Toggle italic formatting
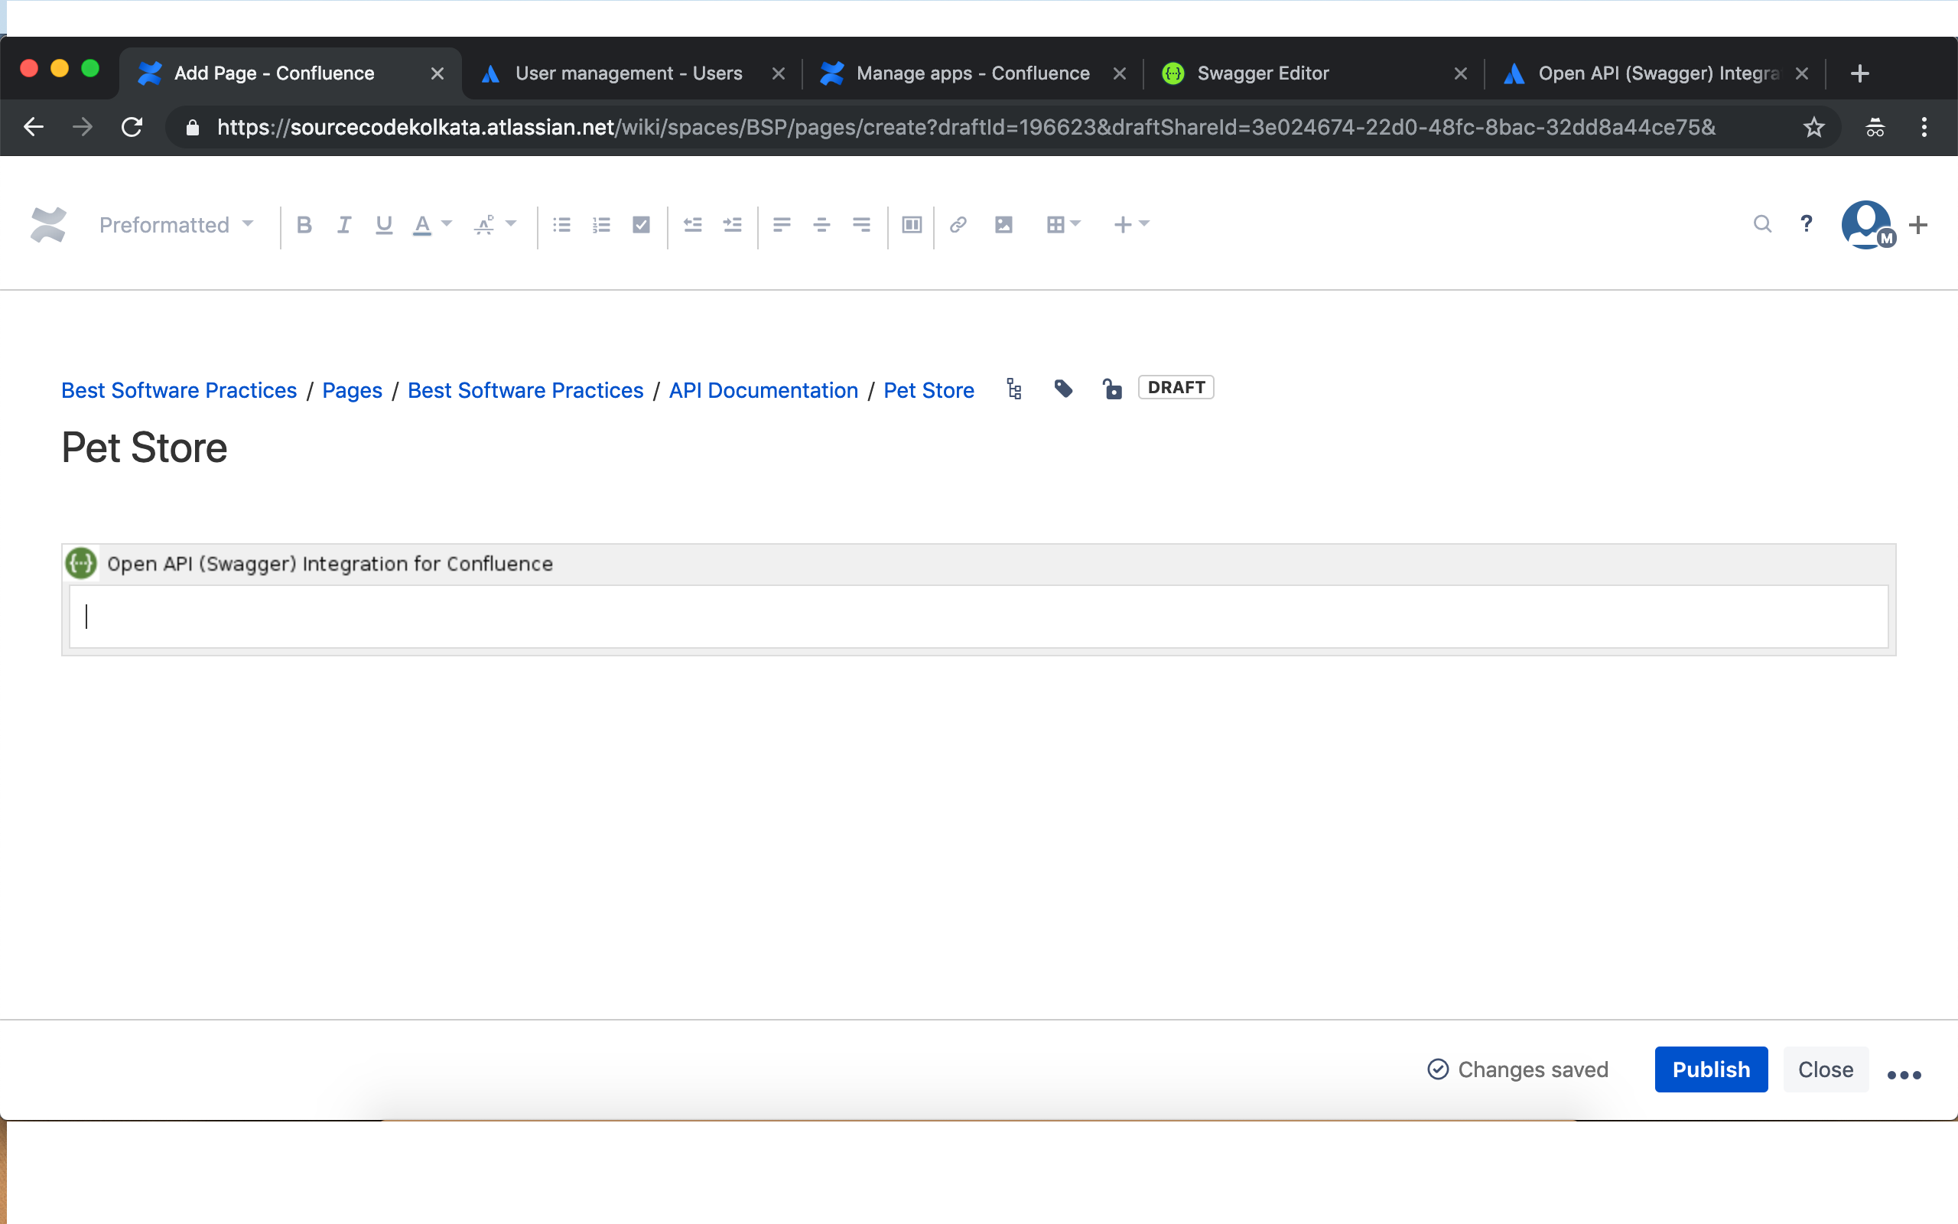The width and height of the screenshot is (1958, 1224). (344, 224)
